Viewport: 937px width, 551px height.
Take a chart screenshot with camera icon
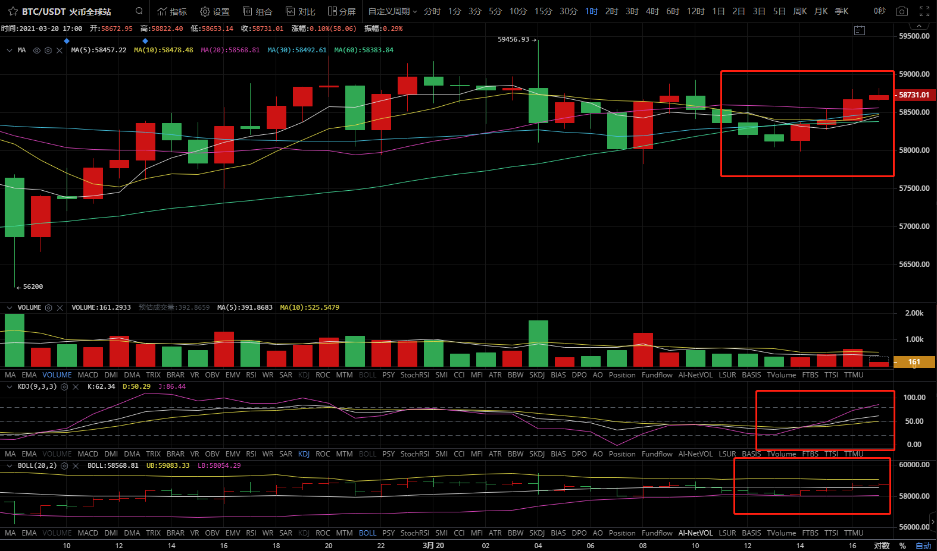[902, 11]
